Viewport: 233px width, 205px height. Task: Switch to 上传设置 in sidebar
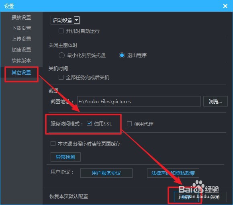pyautogui.click(x=21, y=39)
